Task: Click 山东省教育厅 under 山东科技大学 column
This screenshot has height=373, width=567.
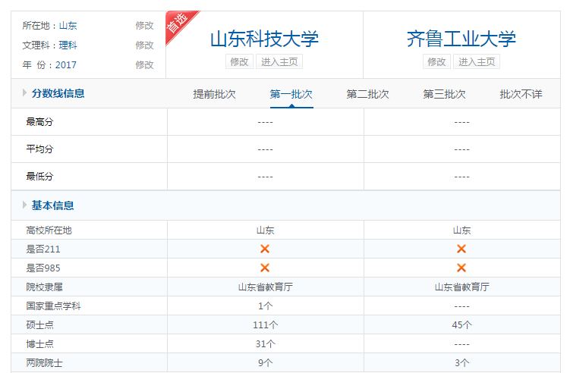Action: (x=266, y=287)
